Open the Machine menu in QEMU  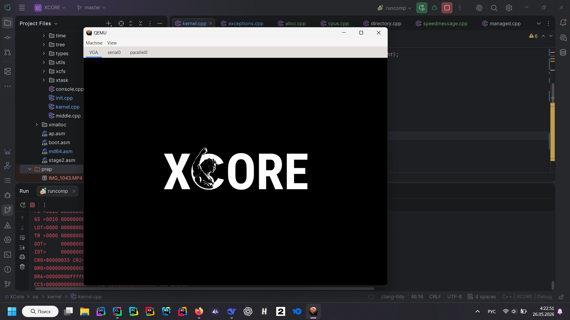(x=94, y=43)
